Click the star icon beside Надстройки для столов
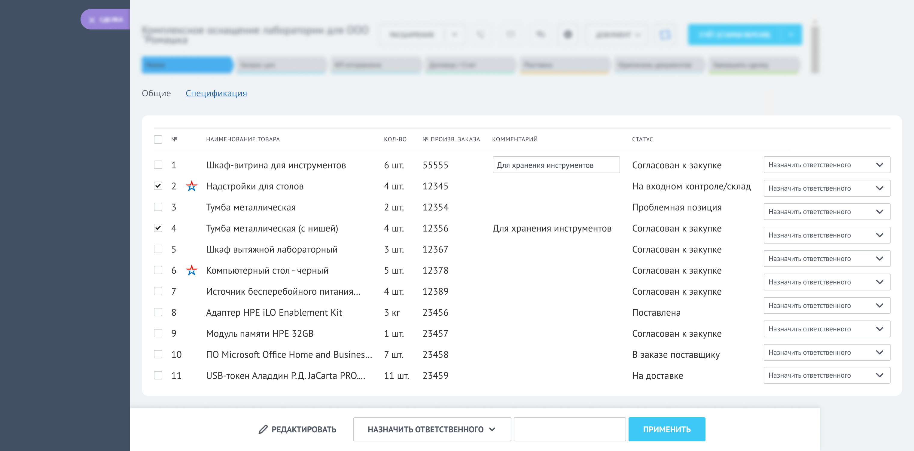The width and height of the screenshot is (914, 451). (x=192, y=186)
